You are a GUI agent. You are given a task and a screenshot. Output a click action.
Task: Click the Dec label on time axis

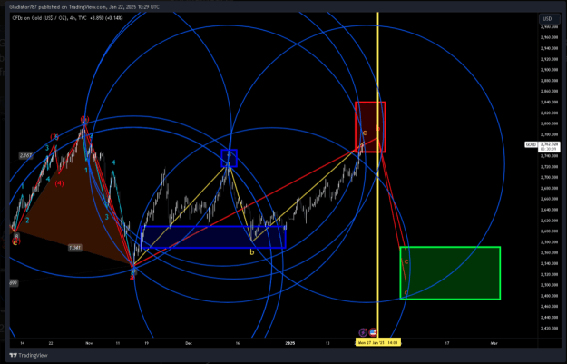point(189,343)
